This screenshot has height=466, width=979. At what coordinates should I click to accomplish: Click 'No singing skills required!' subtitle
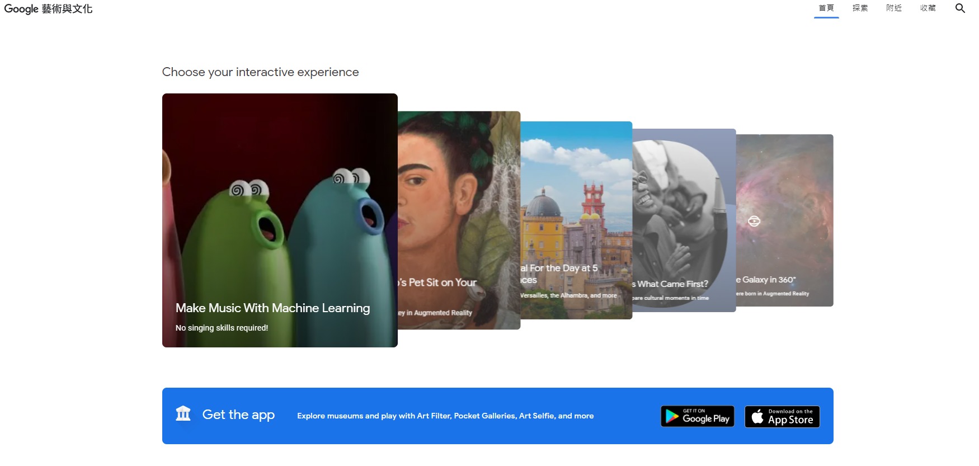pos(222,328)
